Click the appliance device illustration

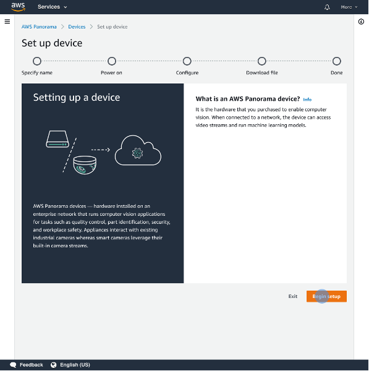[57, 139]
